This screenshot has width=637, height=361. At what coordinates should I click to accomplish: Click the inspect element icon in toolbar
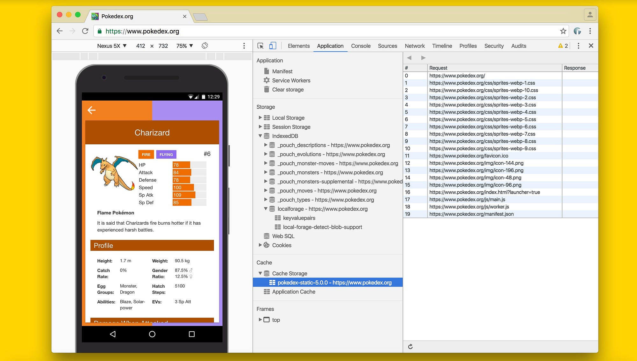(261, 46)
